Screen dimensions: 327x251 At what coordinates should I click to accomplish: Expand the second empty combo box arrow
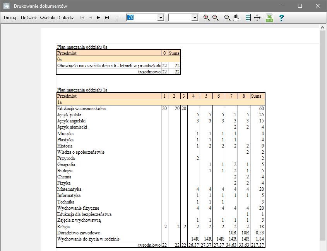(x=195, y=18)
